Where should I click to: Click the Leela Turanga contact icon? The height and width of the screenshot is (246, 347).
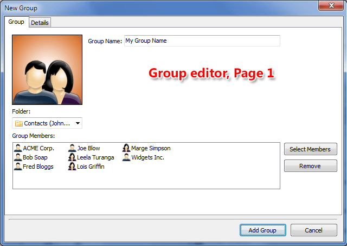pyautogui.click(x=72, y=157)
